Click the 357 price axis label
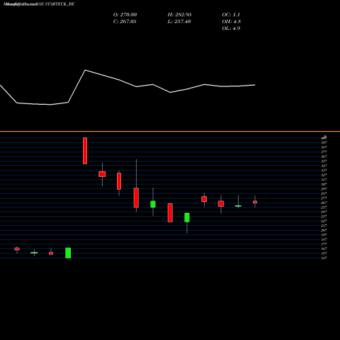The image size is (340, 340). pos(324,161)
